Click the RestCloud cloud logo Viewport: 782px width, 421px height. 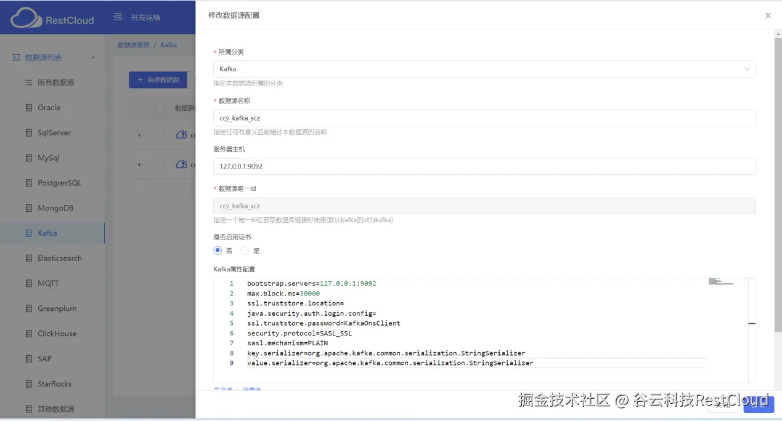point(26,17)
